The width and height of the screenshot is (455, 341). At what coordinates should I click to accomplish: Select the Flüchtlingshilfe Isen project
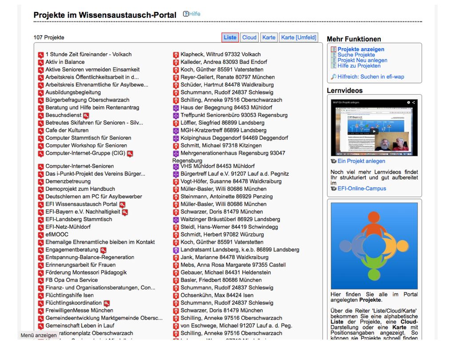(70, 295)
